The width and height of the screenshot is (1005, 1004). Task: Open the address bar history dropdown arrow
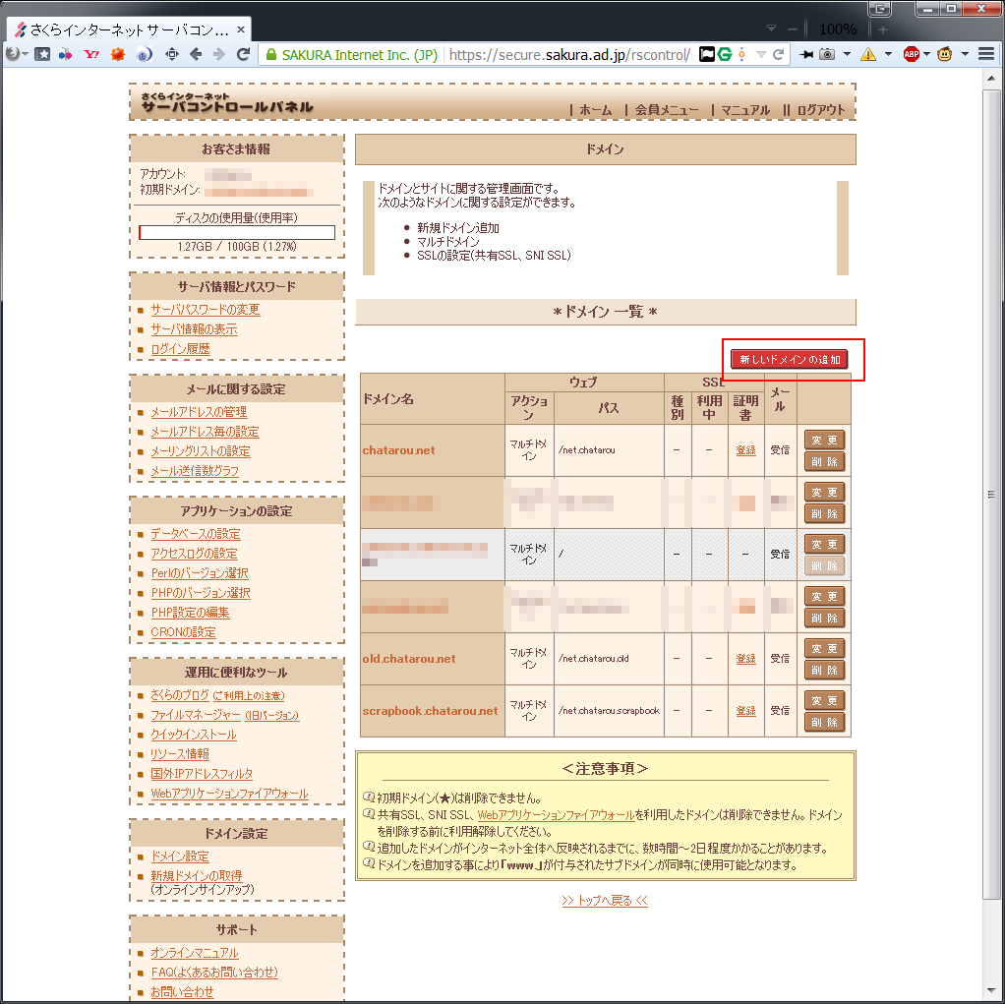[x=761, y=54]
